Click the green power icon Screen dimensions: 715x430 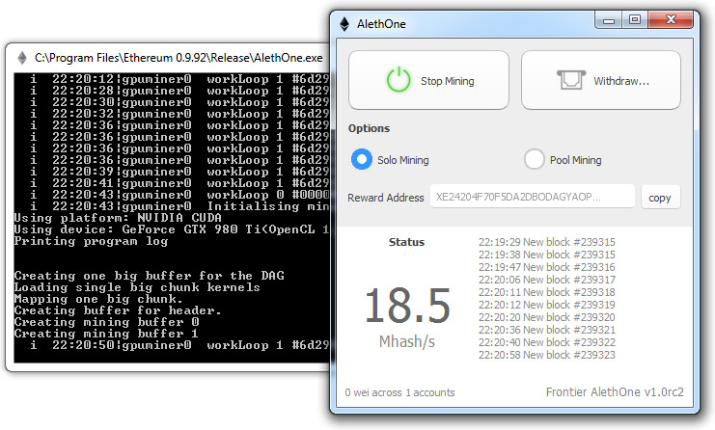(399, 80)
